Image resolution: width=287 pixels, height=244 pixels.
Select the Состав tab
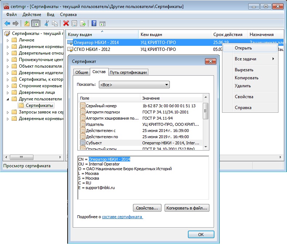pyautogui.click(x=99, y=72)
